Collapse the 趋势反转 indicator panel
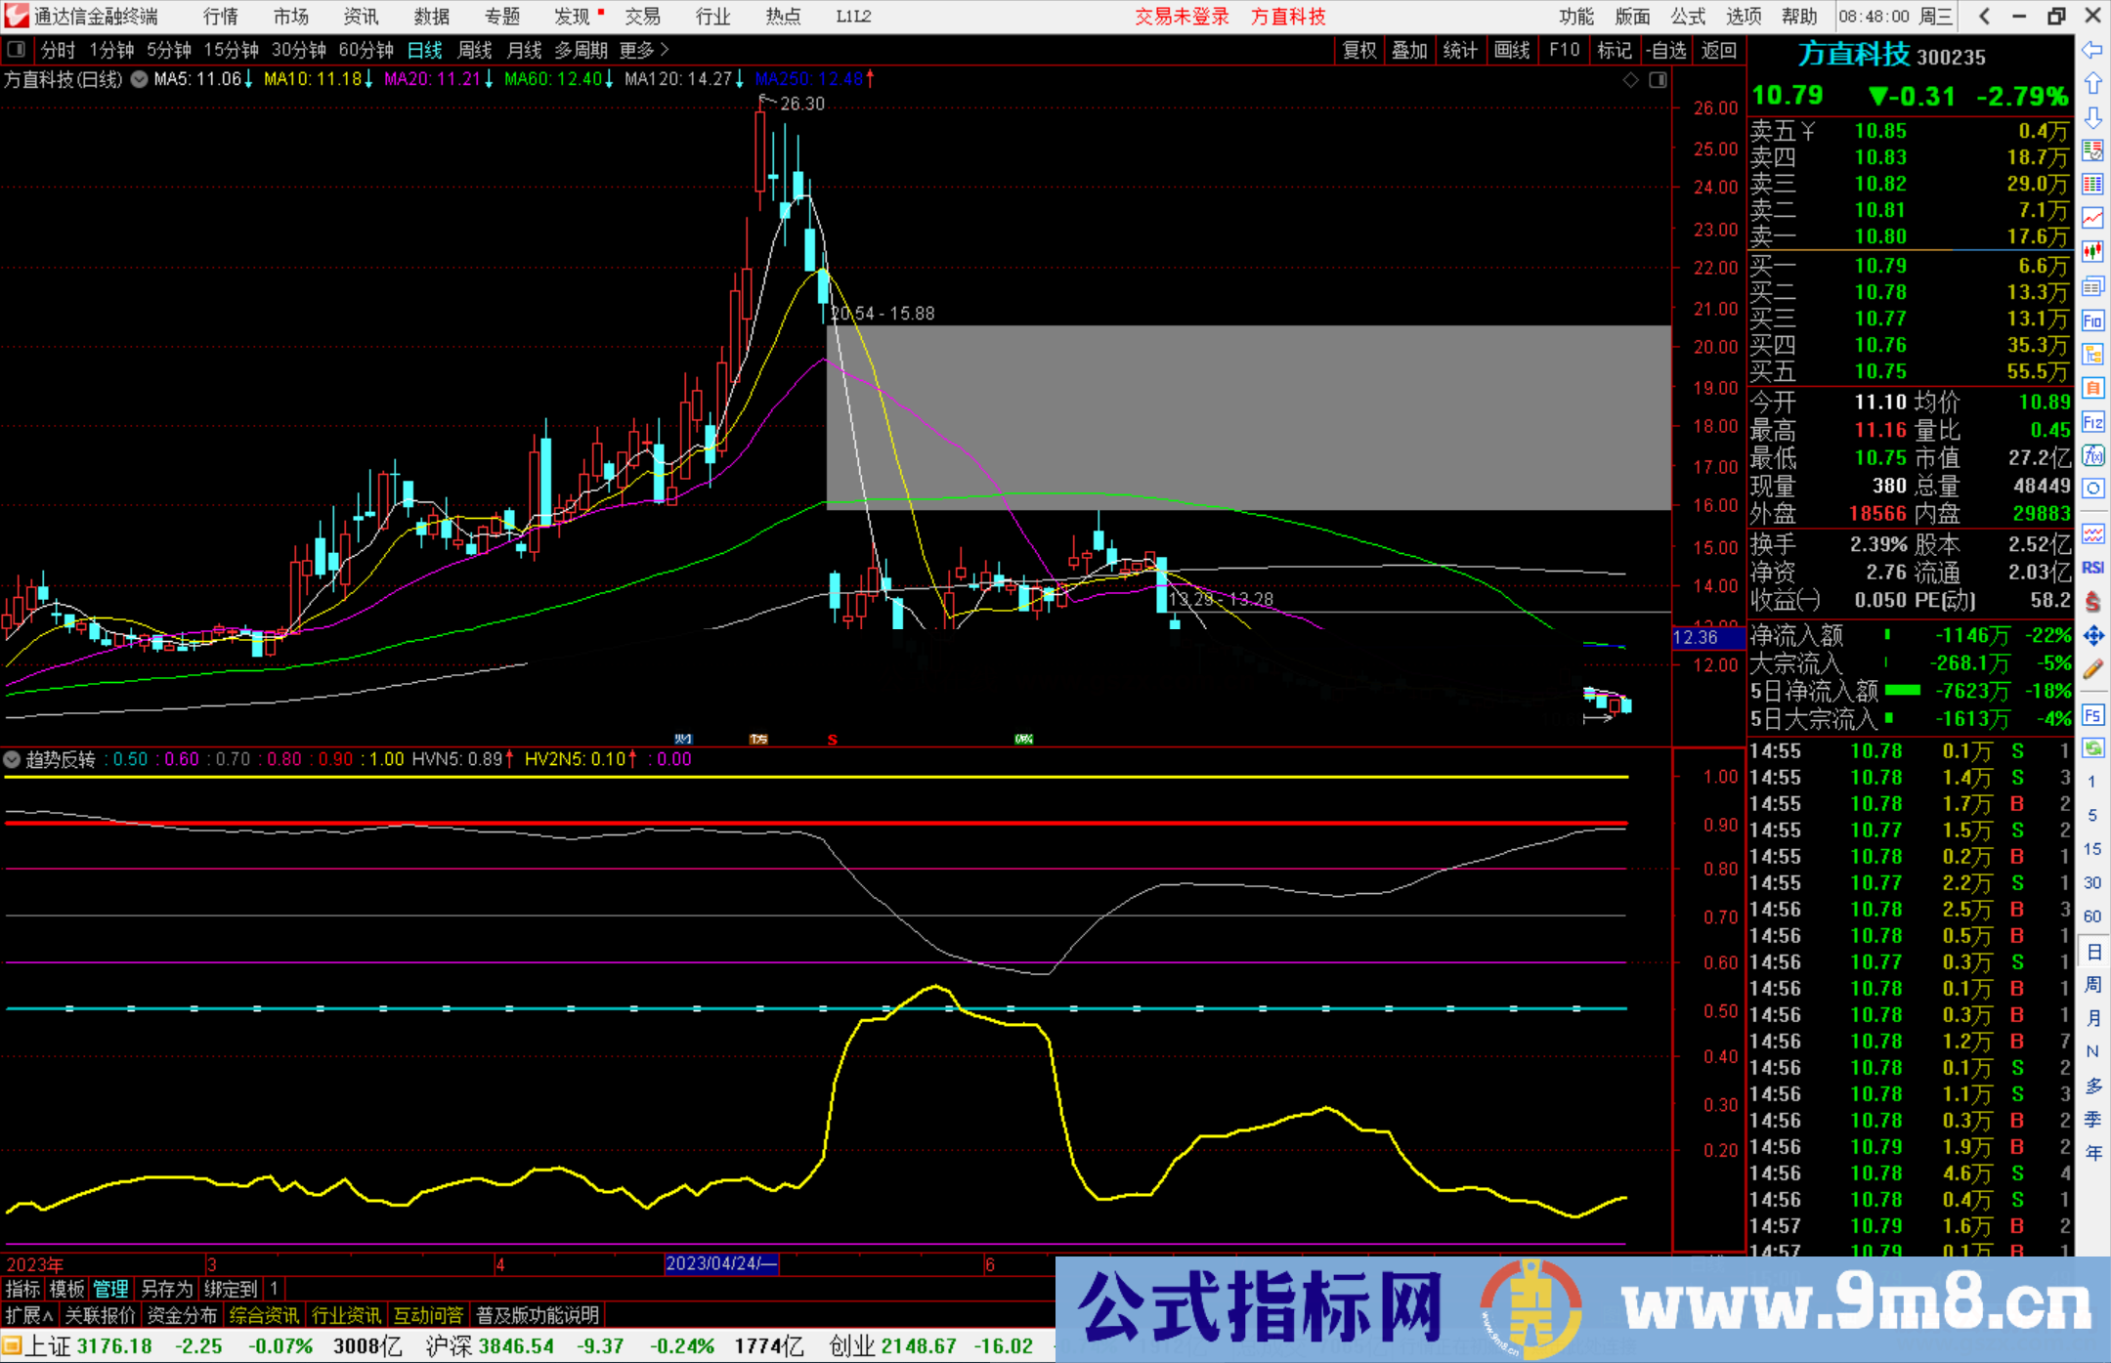The height and width of the screenshot is (1363, 2111). (x=12, y=759)
